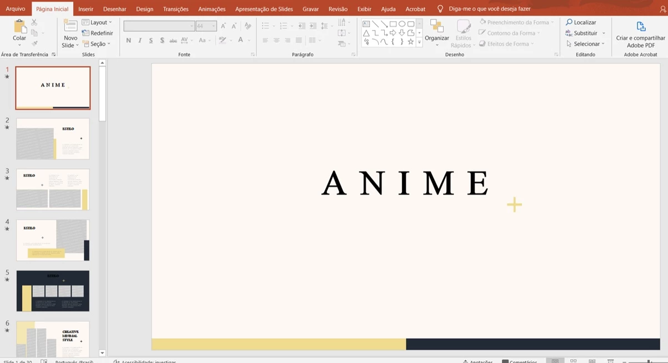This screenshot has width=668, height=363.
Task: Click the Redefinir button
Action: point(98,33)
